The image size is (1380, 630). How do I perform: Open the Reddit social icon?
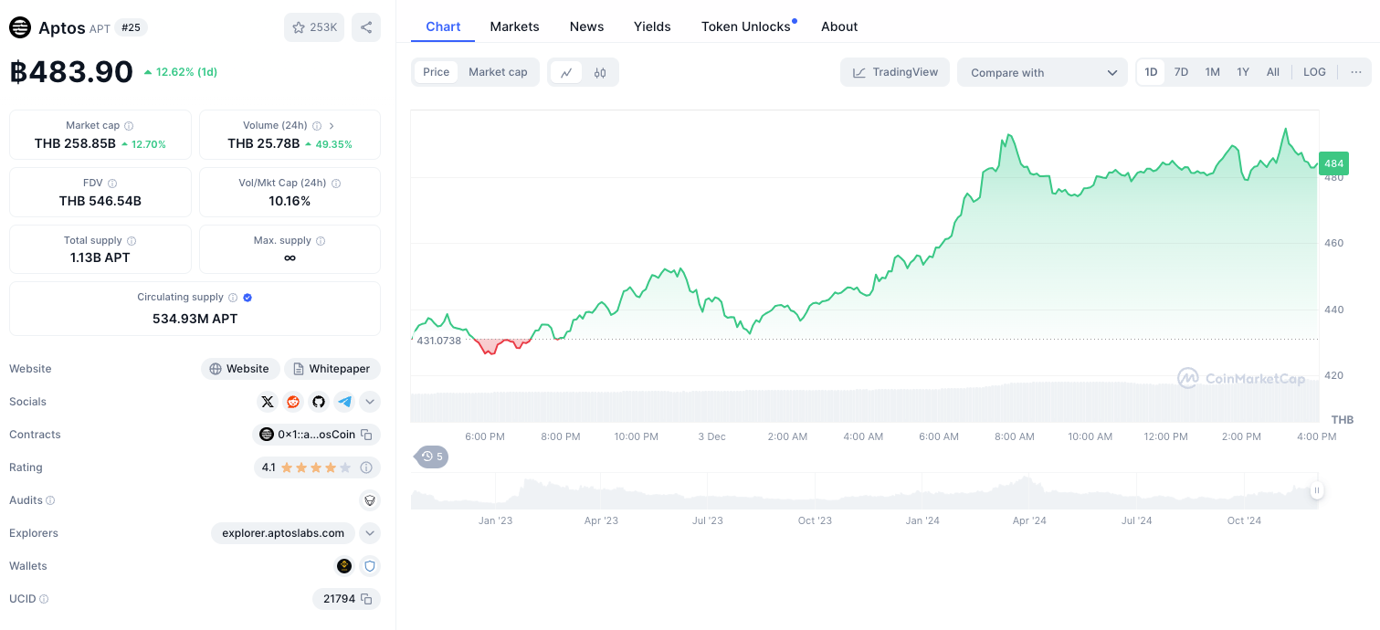pos(293,402)
